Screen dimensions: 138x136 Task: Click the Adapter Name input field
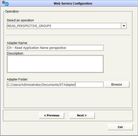click(x=55, y=48)
